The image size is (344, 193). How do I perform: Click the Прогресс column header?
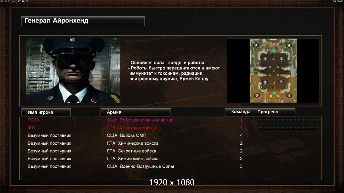pos(268,112)
